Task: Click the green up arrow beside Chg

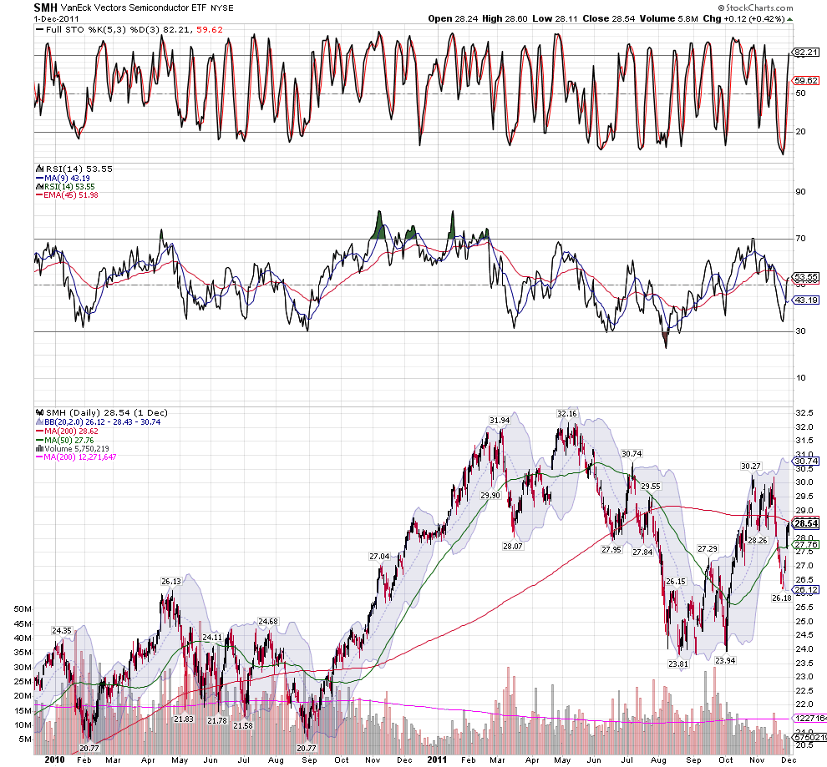Action: tap(790, 18)
